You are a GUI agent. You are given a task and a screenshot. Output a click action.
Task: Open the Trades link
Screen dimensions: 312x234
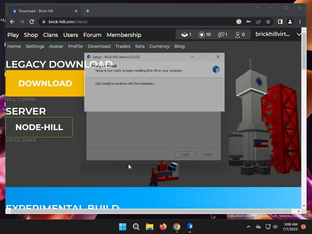point(123,46)
